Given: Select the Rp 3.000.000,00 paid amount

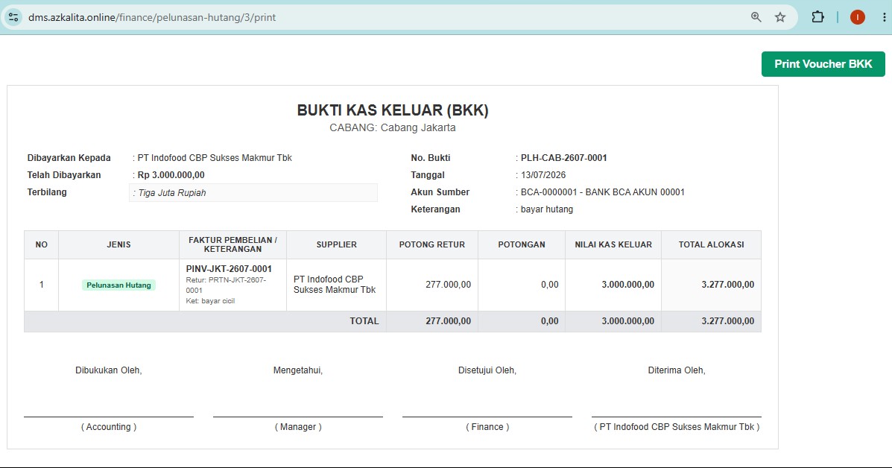Looking at the screenshot, I should [171, 175].
